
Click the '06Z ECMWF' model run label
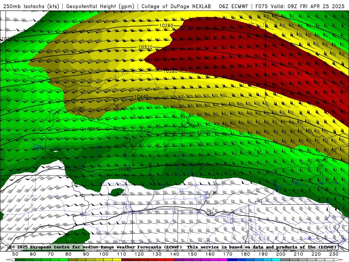(x=233, y=6)
